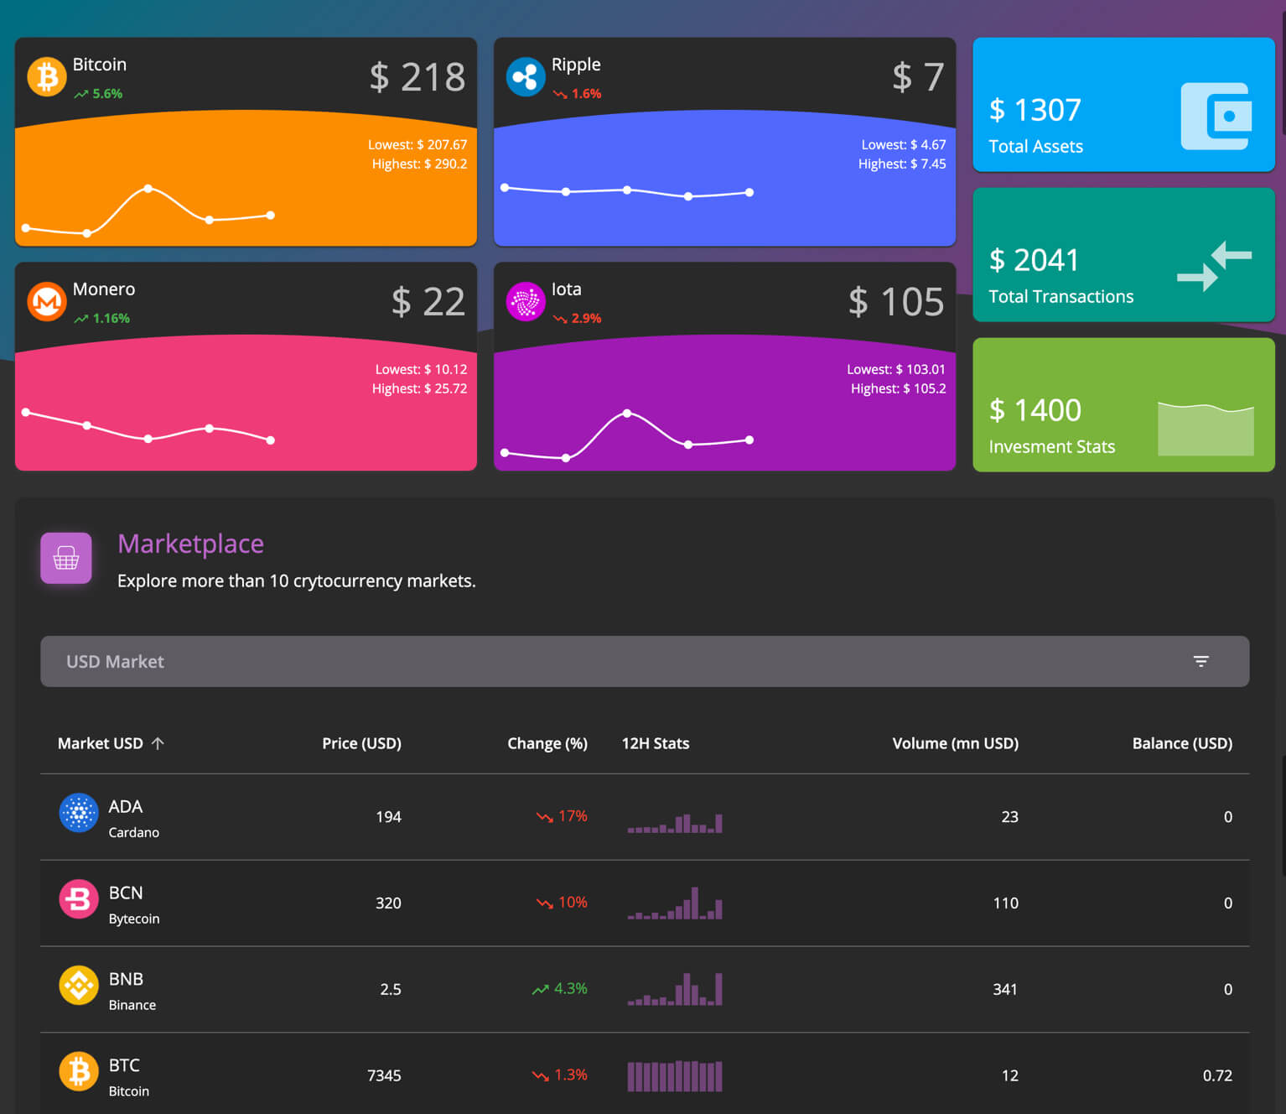
Task: Click Ripple's 'Lowest: $ 4.67' text
Action: 904,145
